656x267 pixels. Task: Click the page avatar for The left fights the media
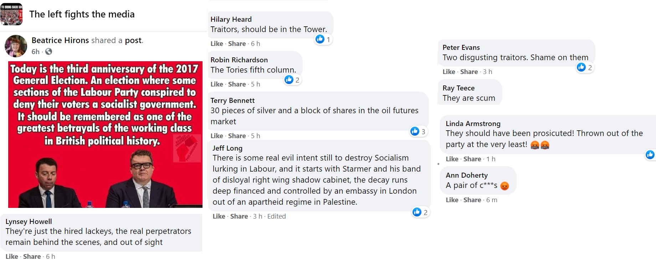[11, 14]
